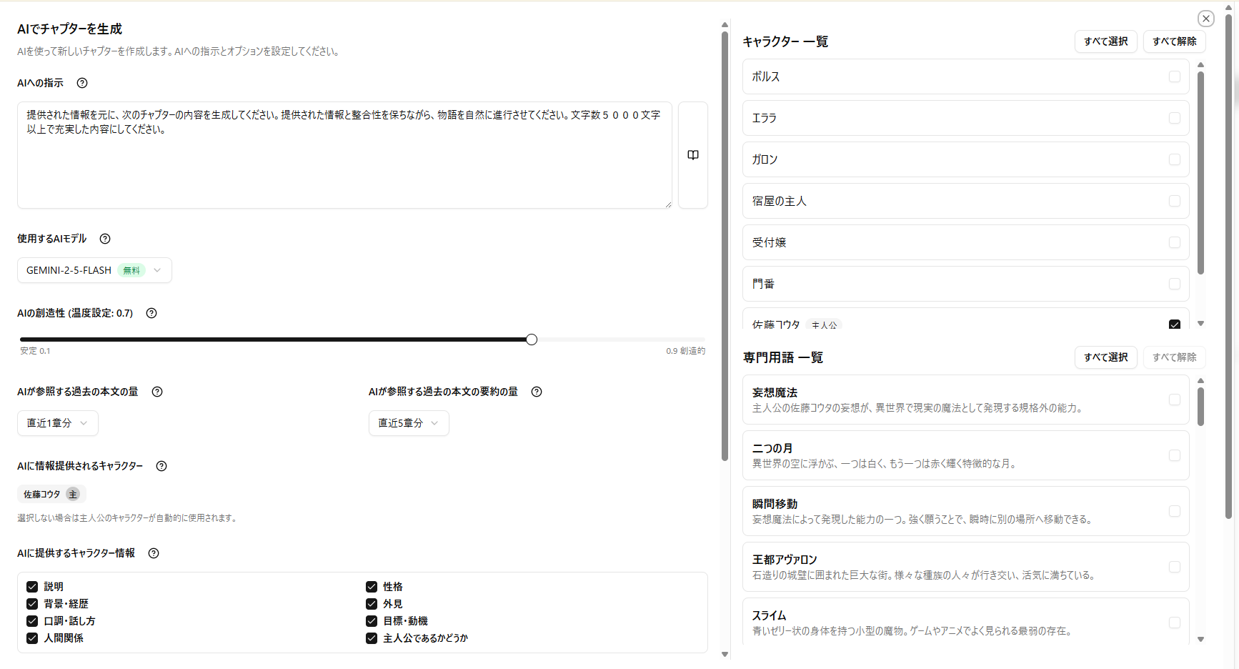Viewport: 1239px width, 669px height.
Task: Click help icon beside 使用するAIモデル
Action: tap(105, 239)
